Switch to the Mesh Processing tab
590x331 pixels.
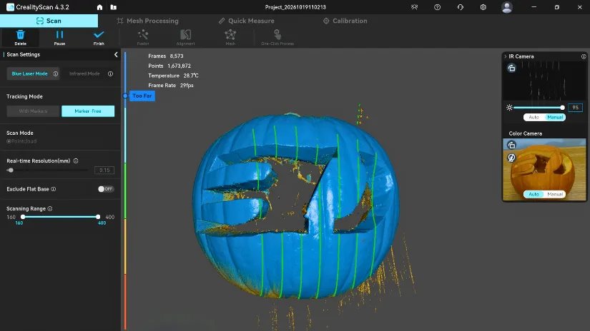(147, 21)
